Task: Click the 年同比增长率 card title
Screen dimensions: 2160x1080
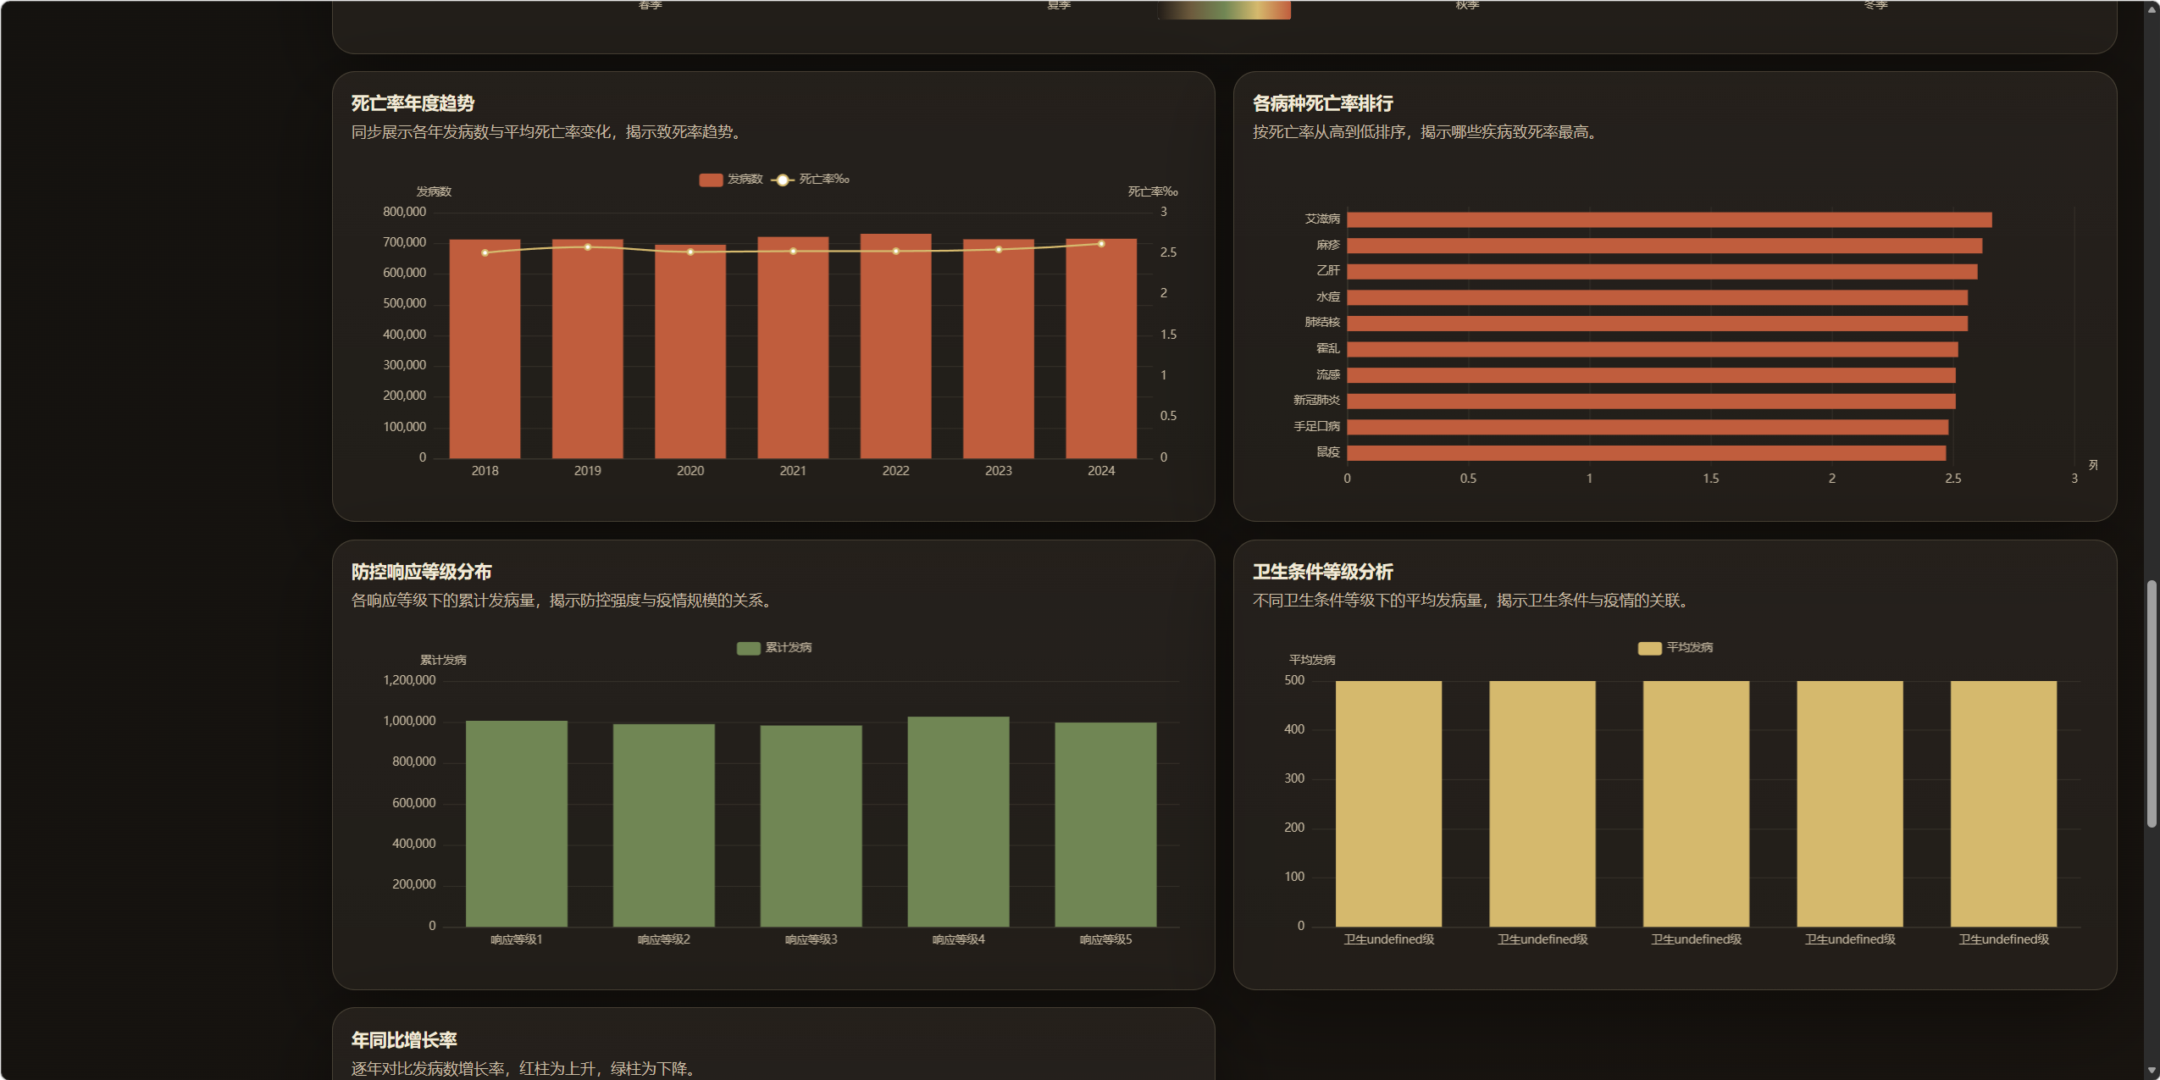Action: coord(404,1040)
